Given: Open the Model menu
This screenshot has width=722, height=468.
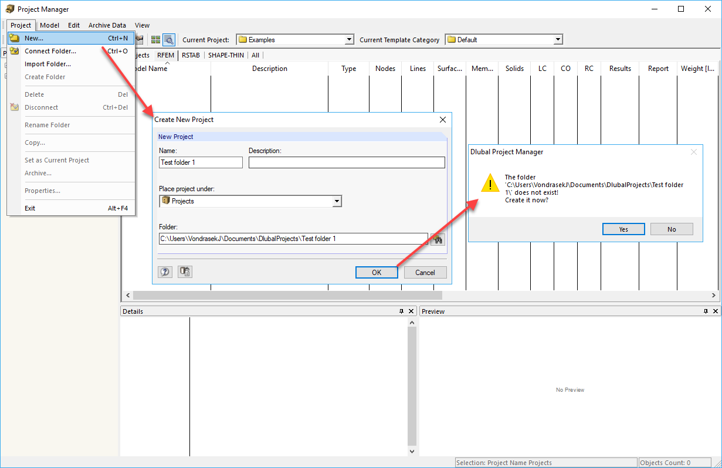Looking at the screenshot, I should (49, 25).
